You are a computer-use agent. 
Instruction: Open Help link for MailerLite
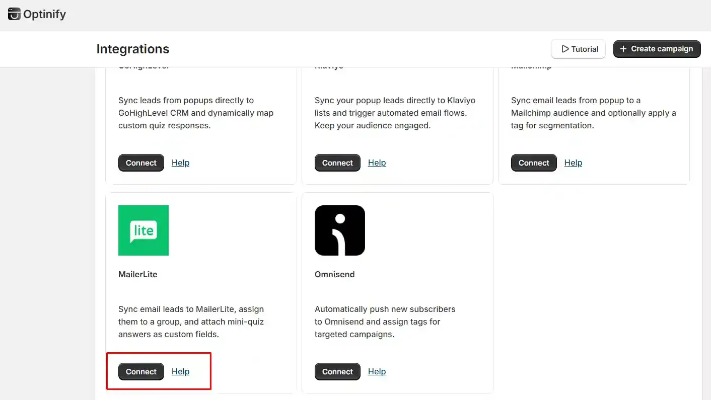click(180, 371)
